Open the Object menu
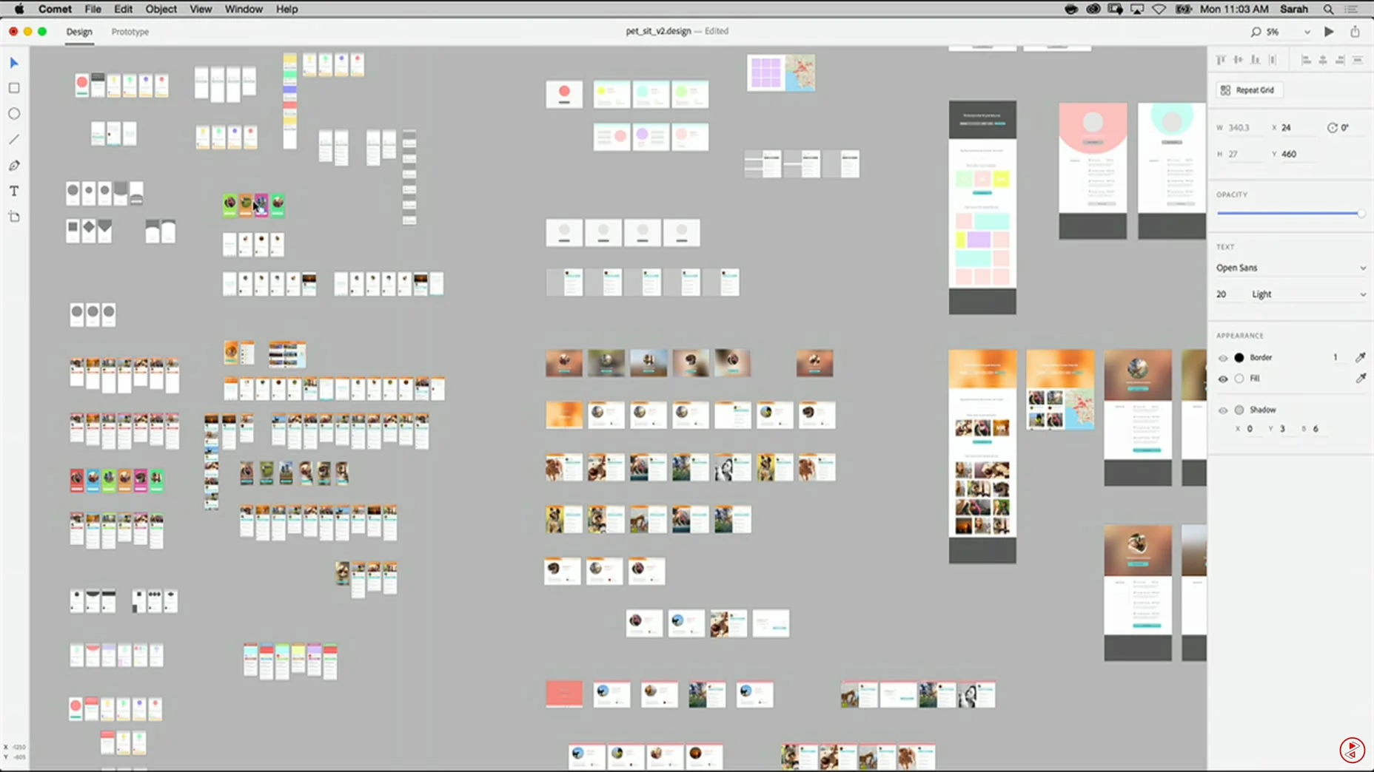1374x772 pixels. tap(161, 9)
